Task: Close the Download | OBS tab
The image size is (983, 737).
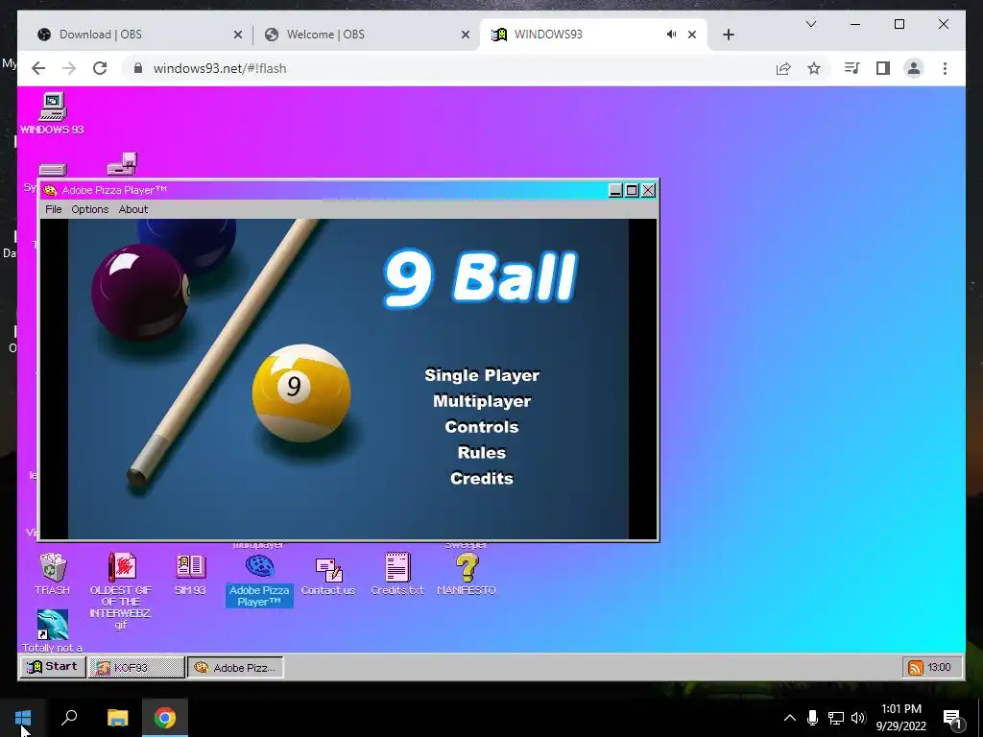Action: (238, 35)
